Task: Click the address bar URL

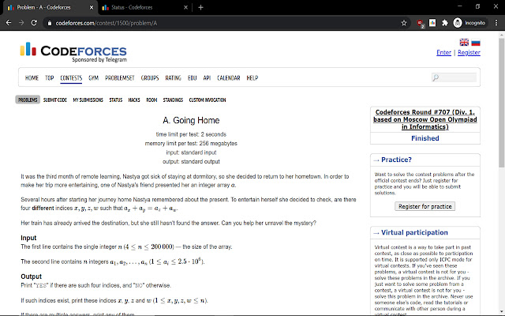Action: coord(107,23)
